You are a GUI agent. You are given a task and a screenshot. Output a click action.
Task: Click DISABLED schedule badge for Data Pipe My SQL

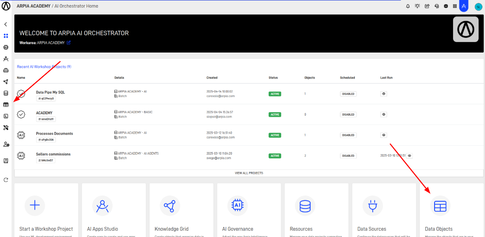point(348,94)
